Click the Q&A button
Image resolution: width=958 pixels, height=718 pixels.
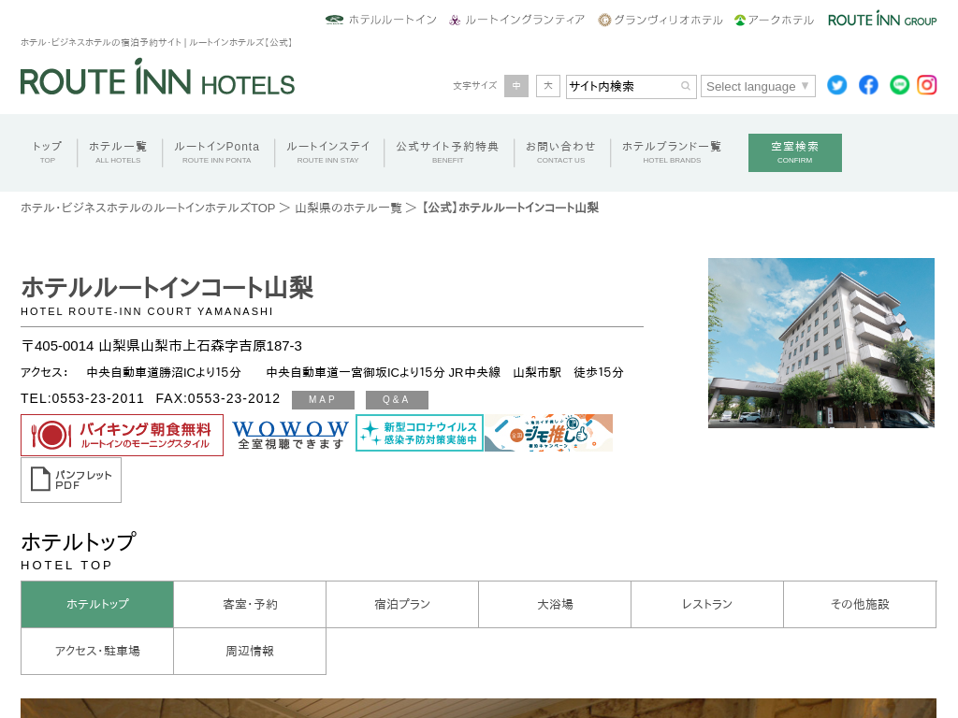[397, 400]
